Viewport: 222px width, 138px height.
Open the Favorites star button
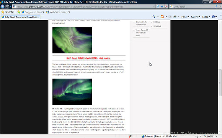click(x=8, y=12)
